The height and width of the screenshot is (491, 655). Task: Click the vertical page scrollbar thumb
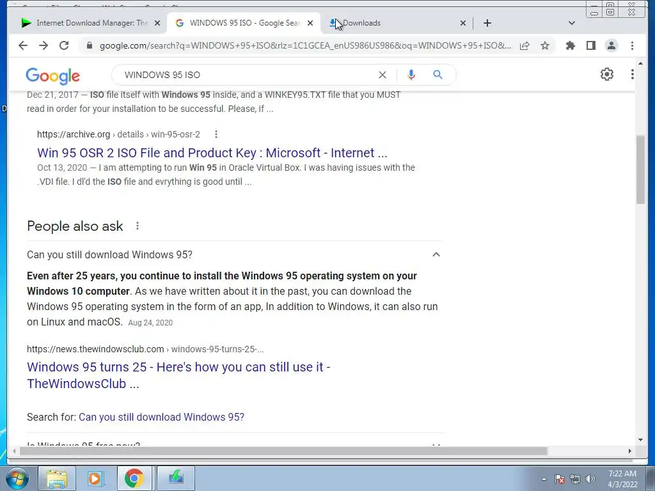pos(640,169)
